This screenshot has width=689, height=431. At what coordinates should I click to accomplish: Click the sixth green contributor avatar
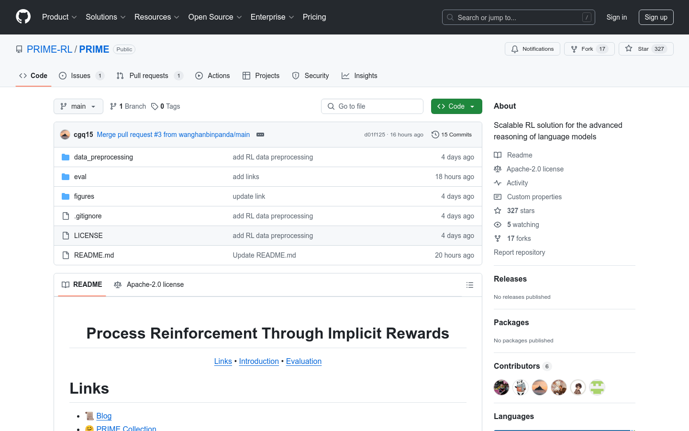(x=597, y=387)
